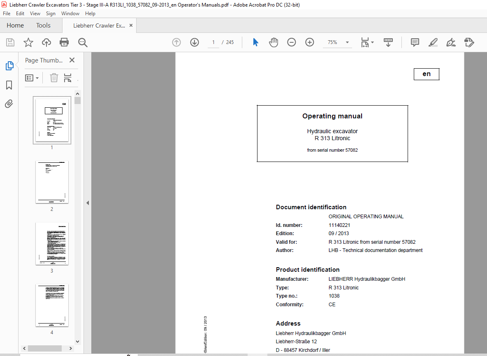This screenshot has height=356, width=487.
Task: Zoom out with the minus button
Action: 291,42
